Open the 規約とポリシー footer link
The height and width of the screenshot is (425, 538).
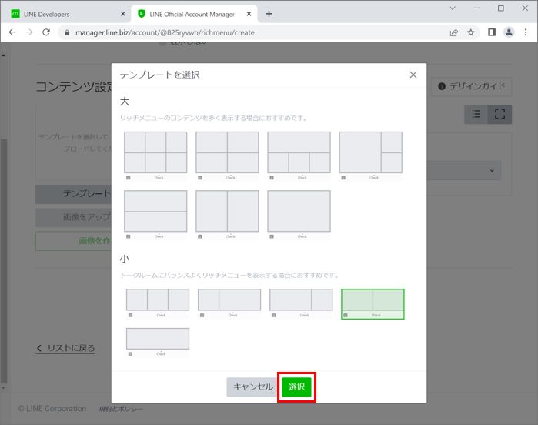[121, 409]
